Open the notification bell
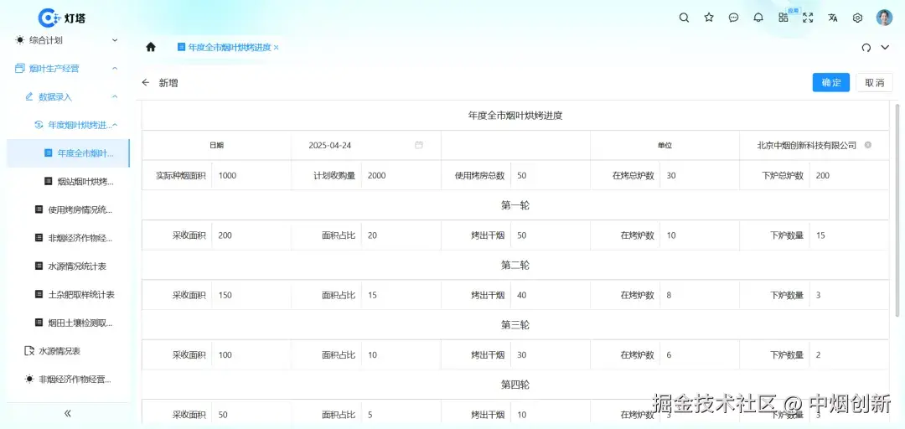The width and height of the screenshot is (905, 429). point(758,18)
